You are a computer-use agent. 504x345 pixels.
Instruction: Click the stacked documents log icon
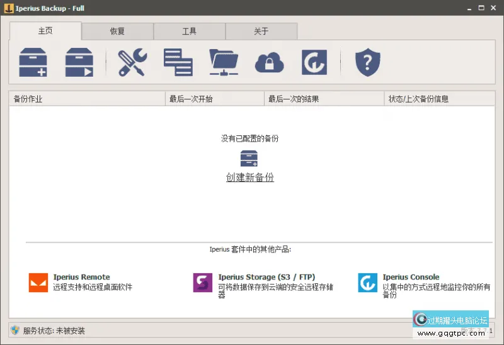(x=178, y=62)
